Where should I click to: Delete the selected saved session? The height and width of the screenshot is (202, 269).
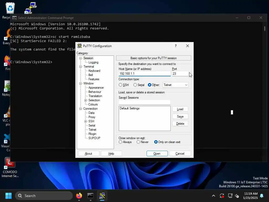[x=180, y=124]
